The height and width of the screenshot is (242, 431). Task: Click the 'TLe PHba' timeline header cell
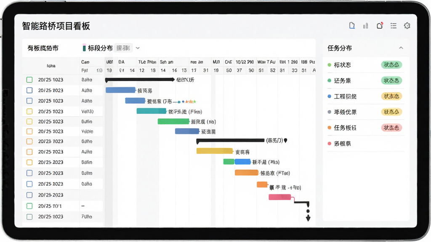[x=147, y=62]
